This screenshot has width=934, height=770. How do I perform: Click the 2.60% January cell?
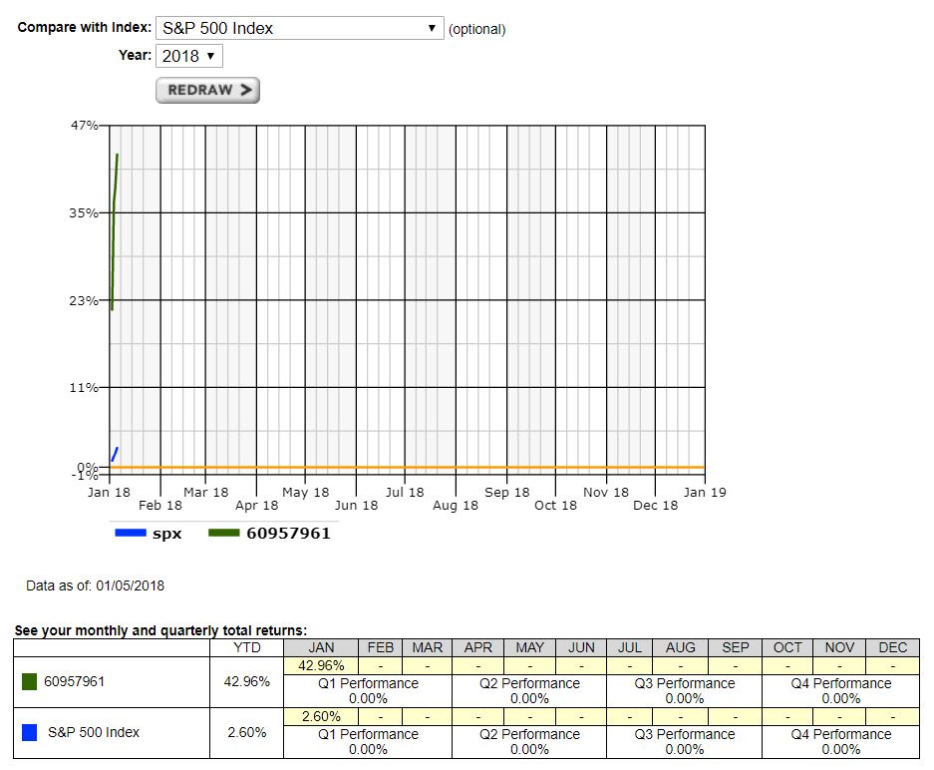[320, 716]
